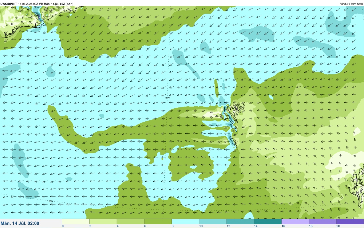Pick the 12–14 teal legend swatch
The height and width of the screenshot is (228, 364).
(240, 221)
